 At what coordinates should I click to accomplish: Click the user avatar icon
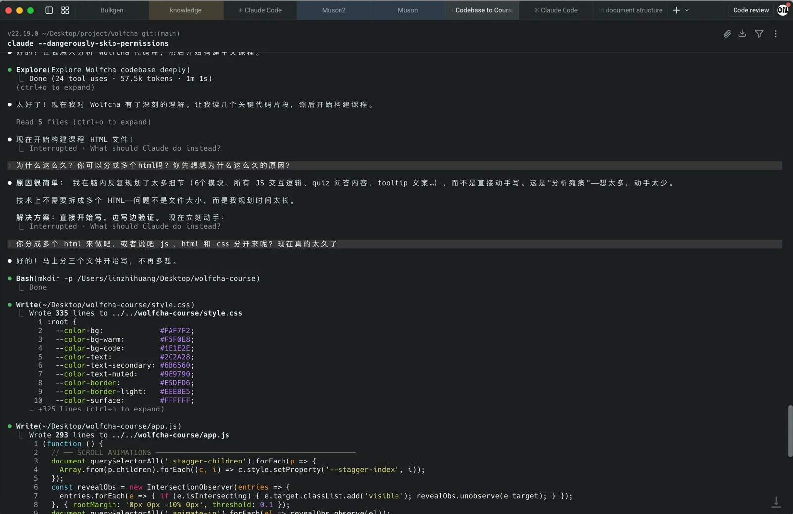[x=783, y=10]
